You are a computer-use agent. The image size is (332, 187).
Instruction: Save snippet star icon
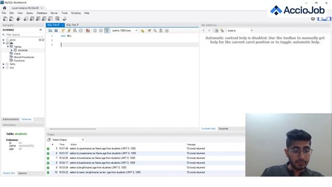click(x=143, y=31)
